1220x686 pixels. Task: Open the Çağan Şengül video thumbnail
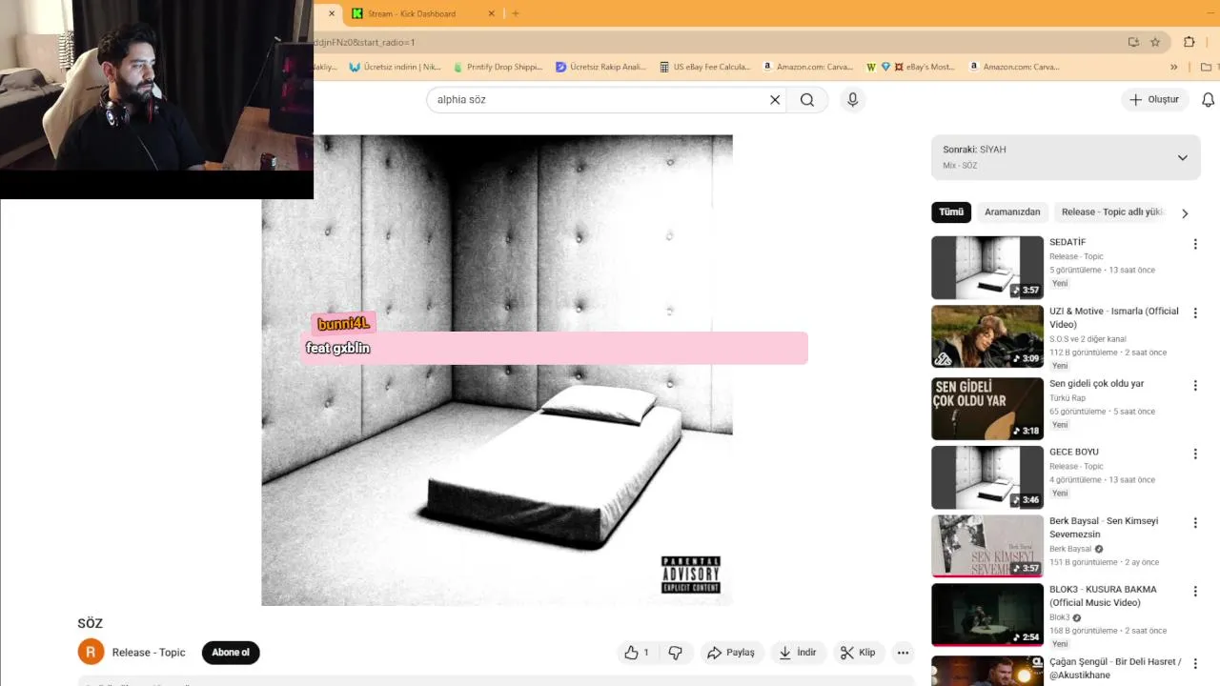(x=986, y=671)
